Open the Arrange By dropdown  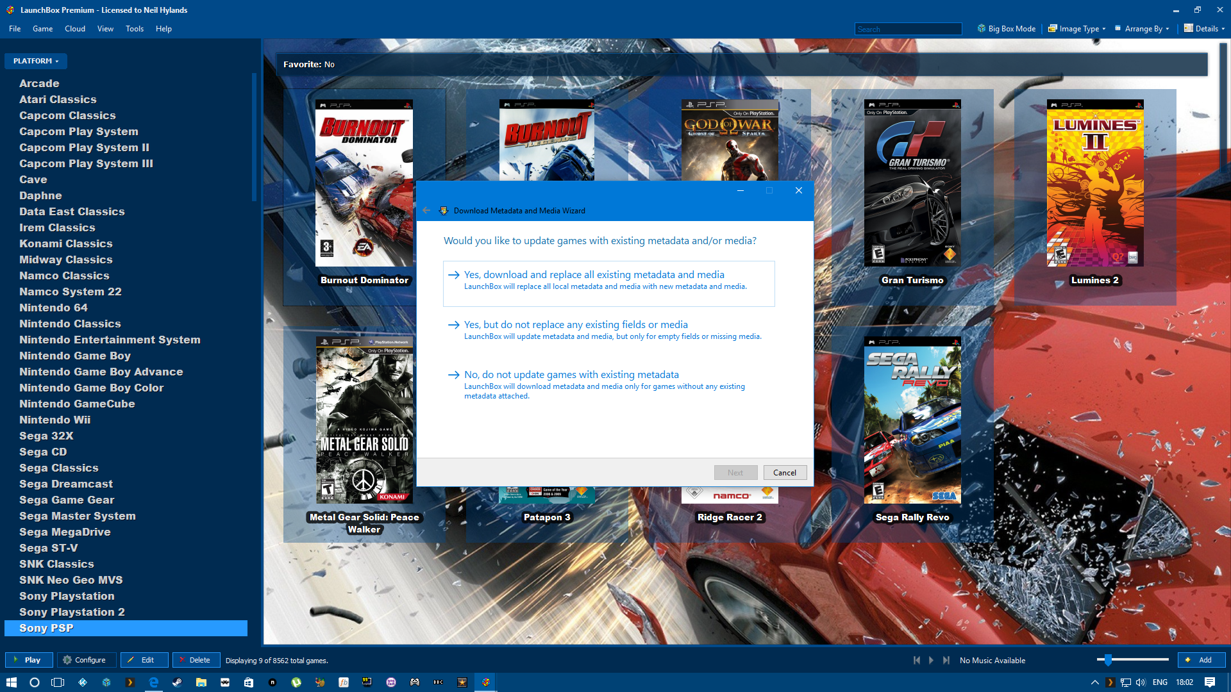1143,29
